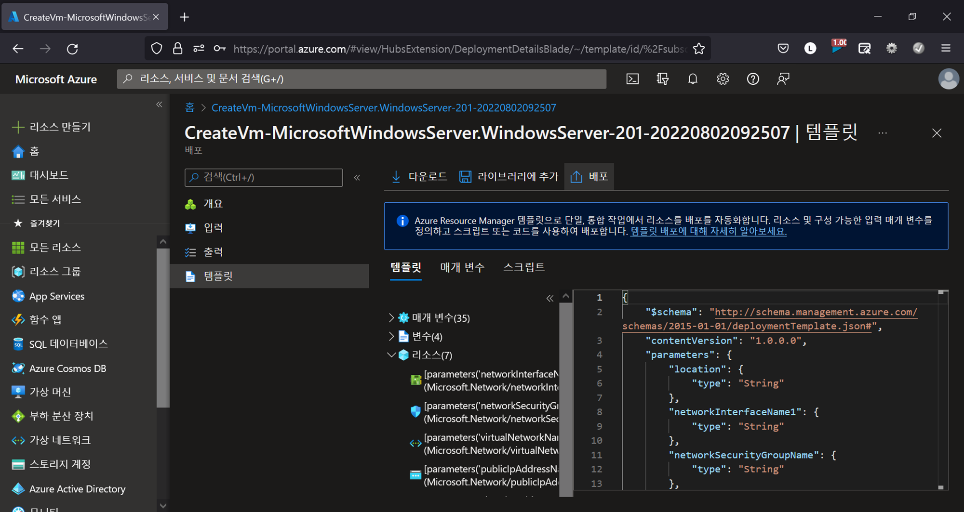Image resolution: width=964 pixels, height=512 pixels.
Task: Click the 다운로드 toolbar button
Action: 418,177
